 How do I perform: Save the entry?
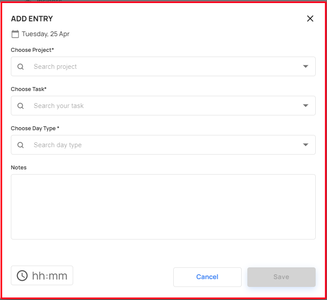click(x=281, y=277)
